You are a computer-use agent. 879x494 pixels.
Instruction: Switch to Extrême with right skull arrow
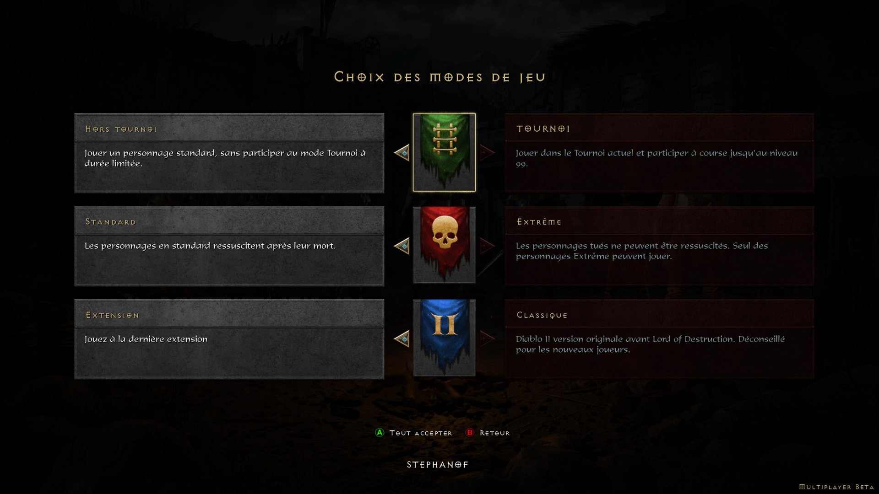click(487, 246)
